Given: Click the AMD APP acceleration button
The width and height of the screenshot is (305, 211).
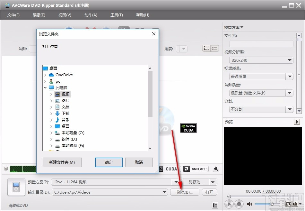Looking at the screenshot, I should tap(196, 169).
